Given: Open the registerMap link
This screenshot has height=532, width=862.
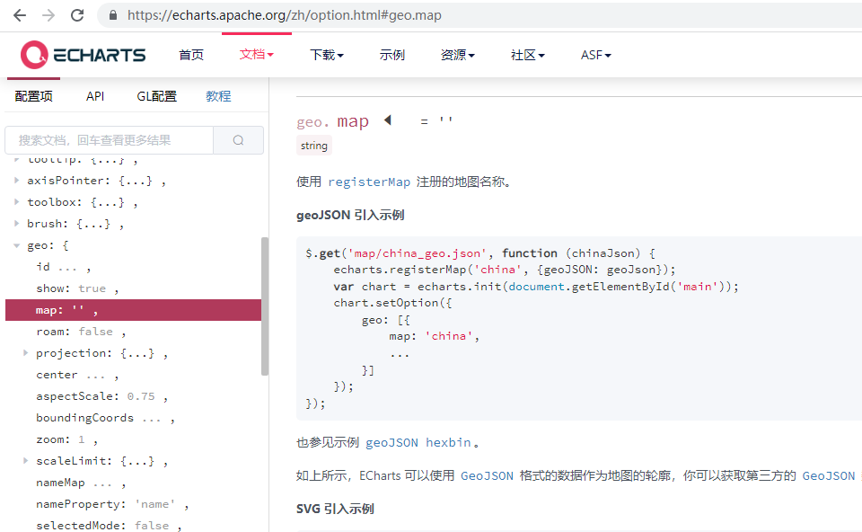Looking at the screenshot, I should [x=369, y=182].
